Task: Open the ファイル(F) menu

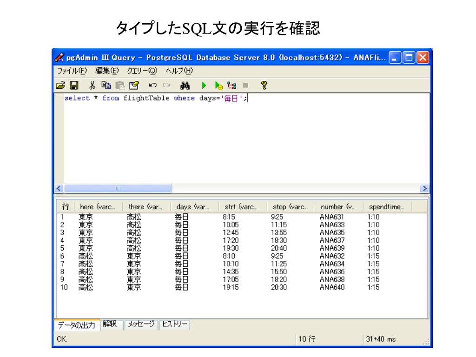Action: pos(72,71)
